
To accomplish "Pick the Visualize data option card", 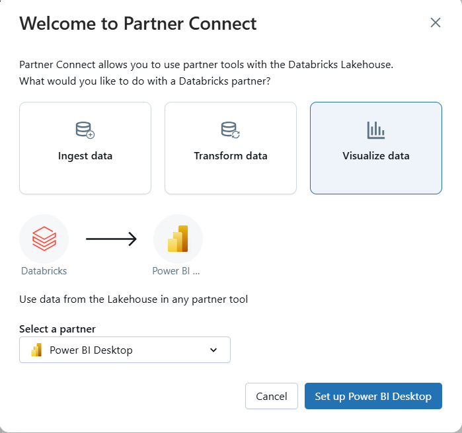I will pos(376,148).
